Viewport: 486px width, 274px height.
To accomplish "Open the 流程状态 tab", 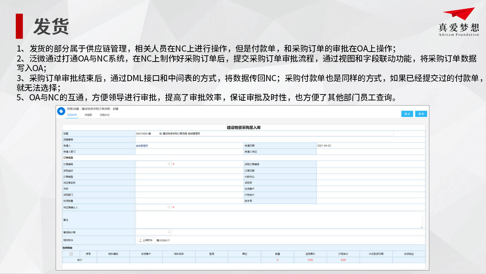I will pos(105,115).
